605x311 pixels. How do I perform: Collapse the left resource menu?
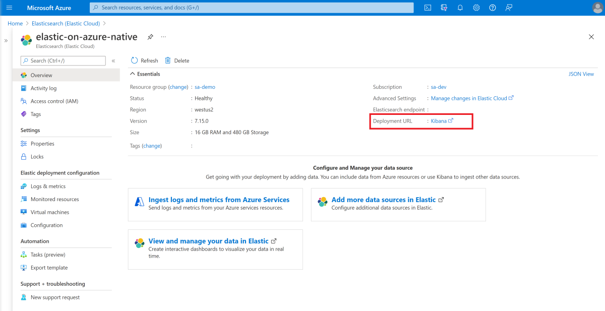(113, 60)
